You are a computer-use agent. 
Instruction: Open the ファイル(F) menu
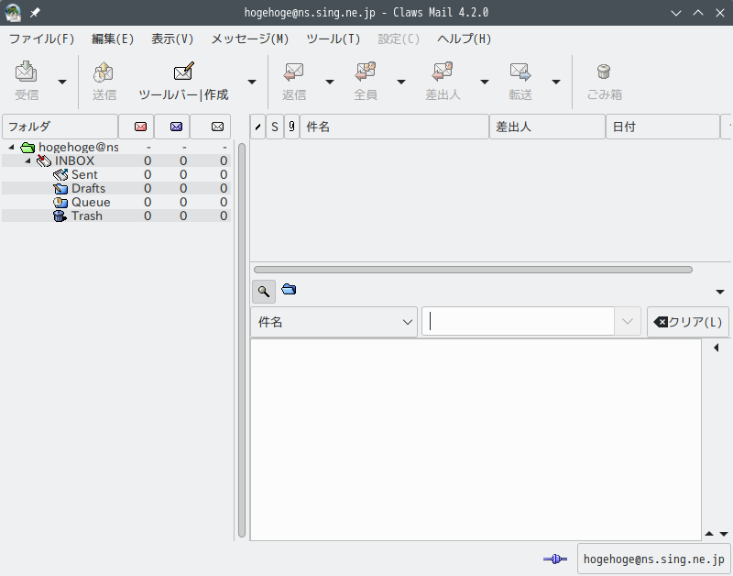click(41, 39)
